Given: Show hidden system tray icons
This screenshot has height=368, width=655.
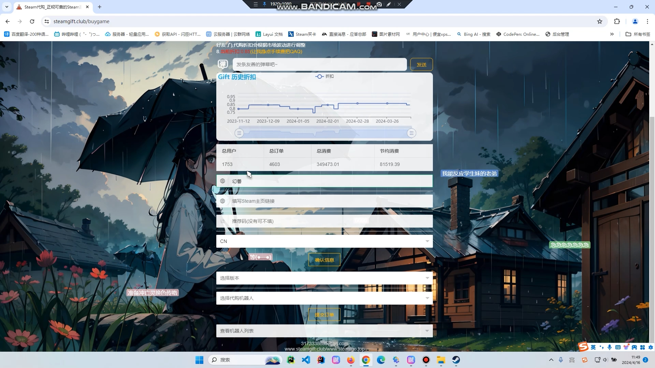Looking at the screenshot, I should pyautogui.click(x=551, y=360).
